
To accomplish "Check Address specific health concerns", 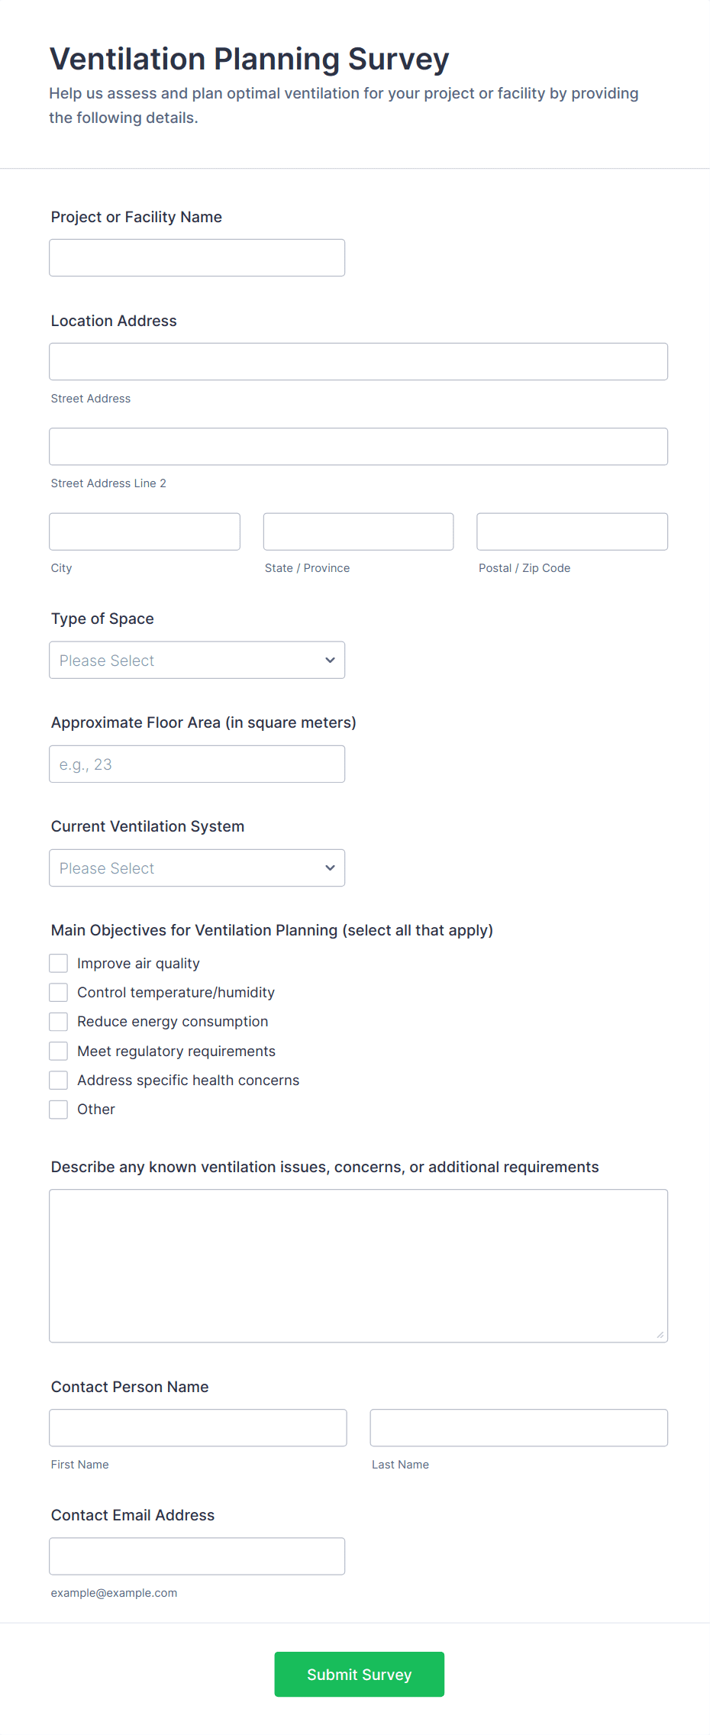I will click(x=59, y=1081).
